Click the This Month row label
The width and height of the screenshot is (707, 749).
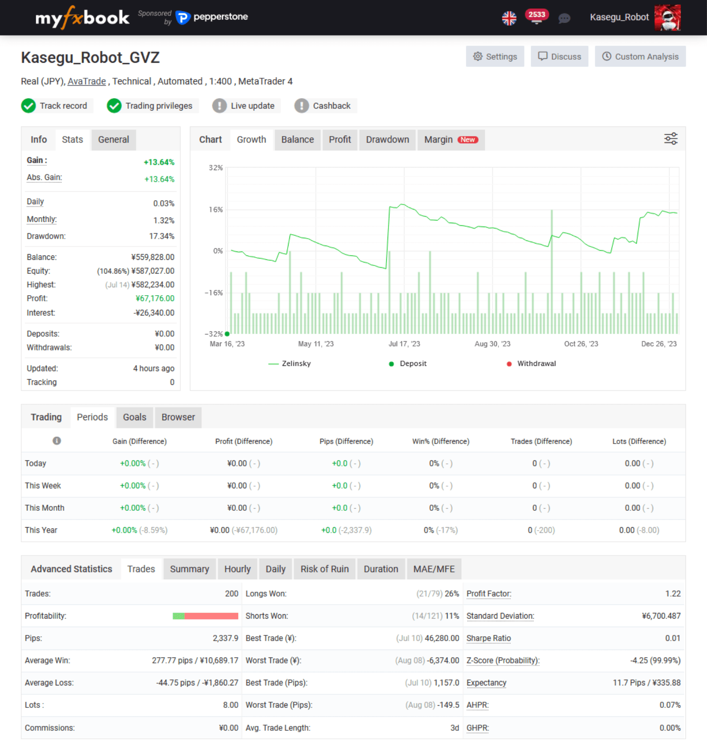click(x=45, y=508)
